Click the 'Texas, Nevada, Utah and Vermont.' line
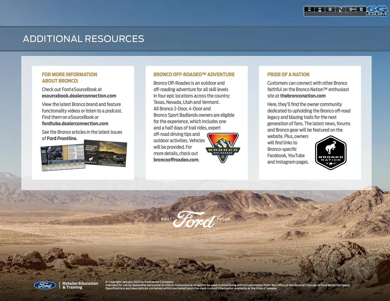The width and height of the screenshot is (390, 301). [187, 102]
